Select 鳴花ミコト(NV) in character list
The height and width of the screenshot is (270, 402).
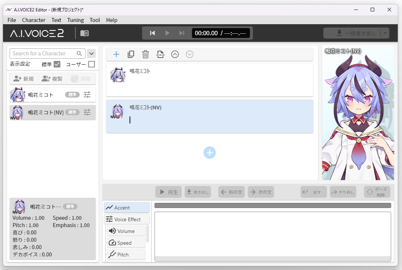click(x=52, y=112)
